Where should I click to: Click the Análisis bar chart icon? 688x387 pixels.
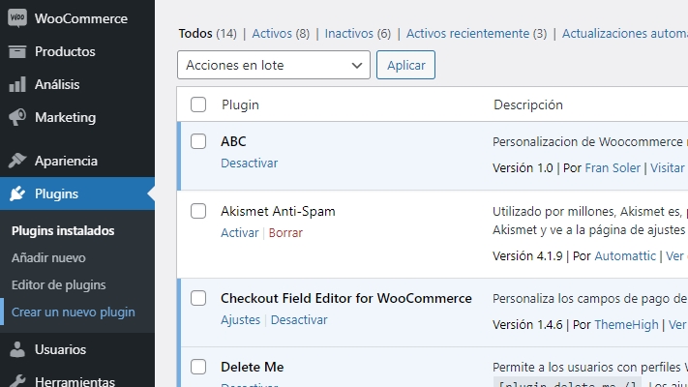(x=17, y=84)
